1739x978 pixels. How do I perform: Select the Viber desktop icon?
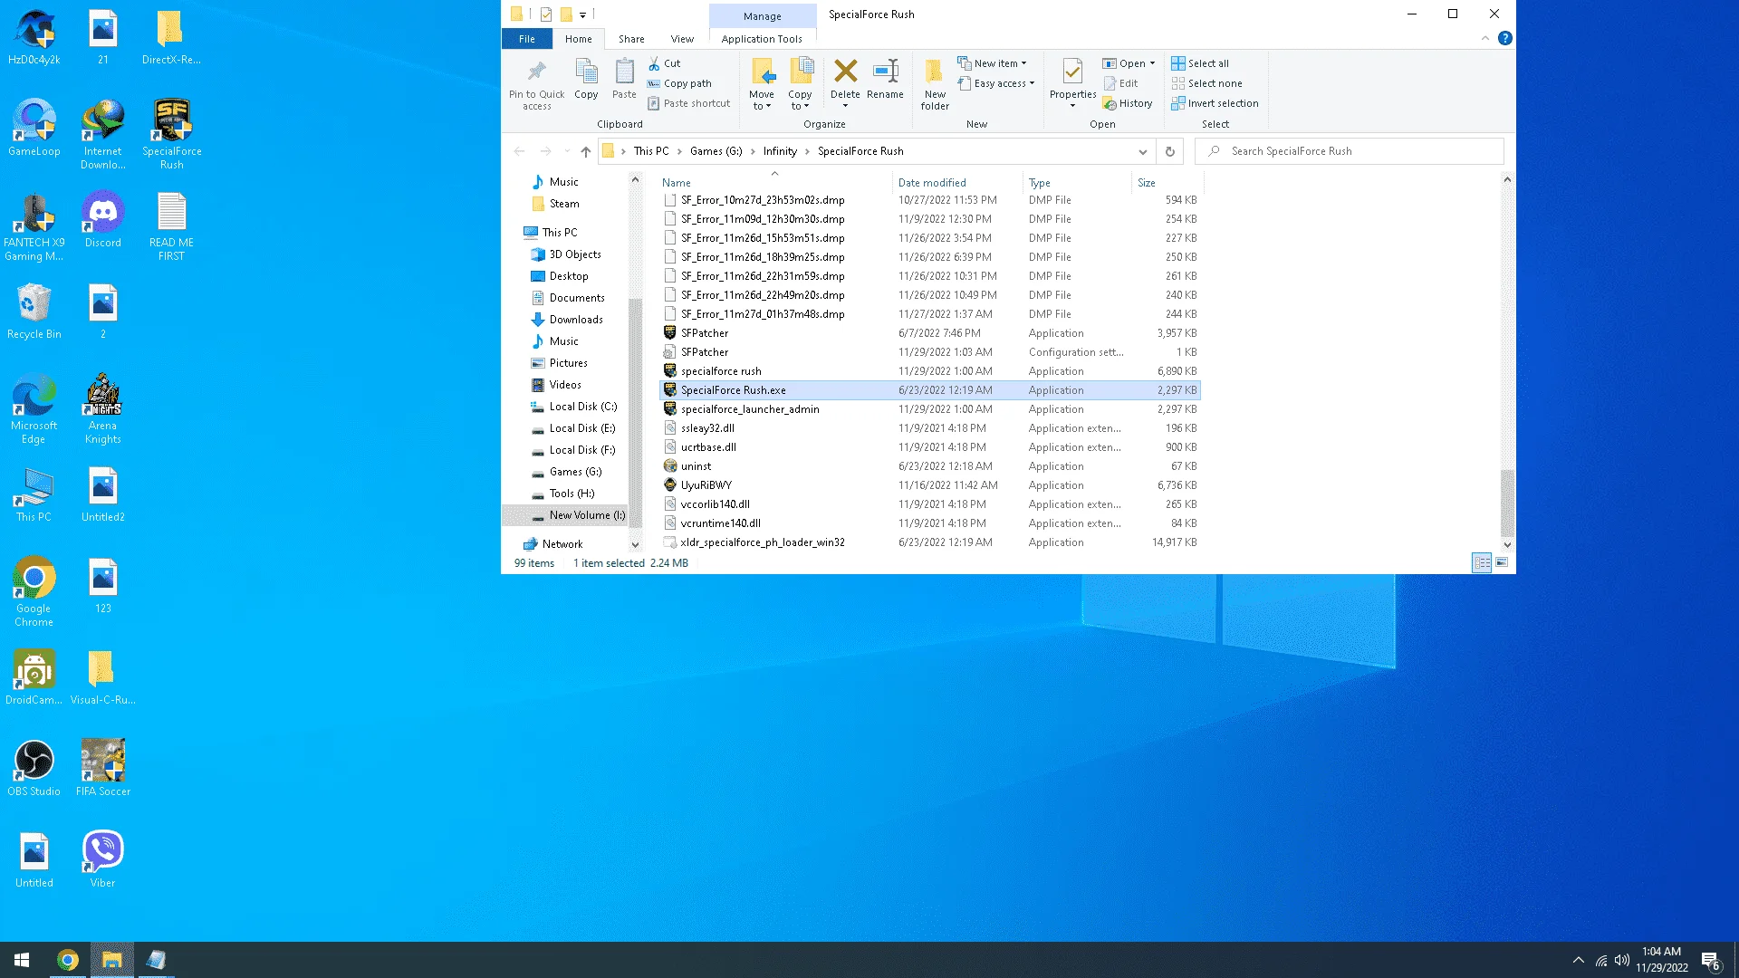(x=102, y=859)
